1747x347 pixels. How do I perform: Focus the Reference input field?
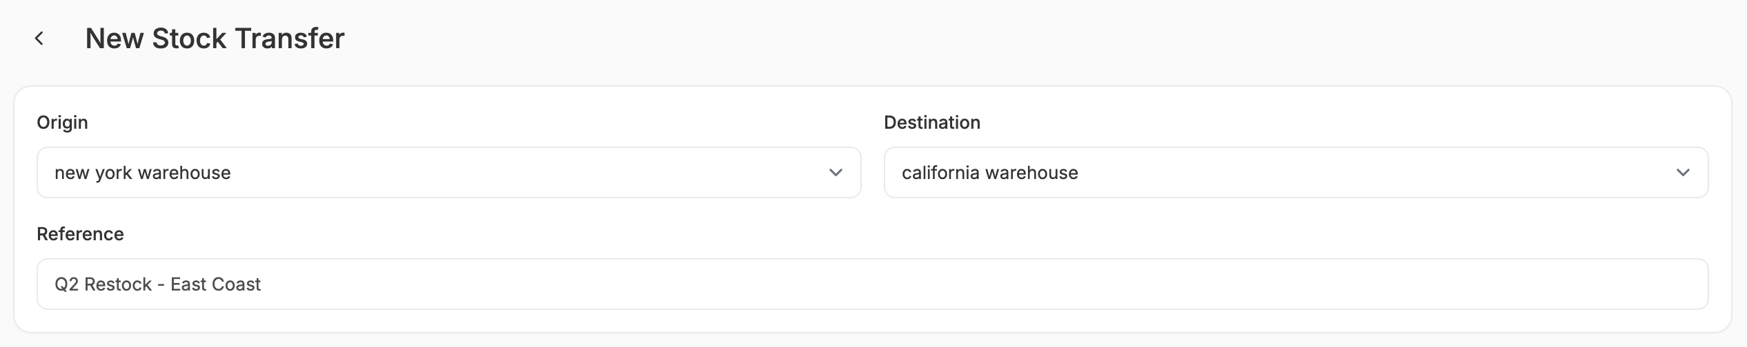click(873, 284)
